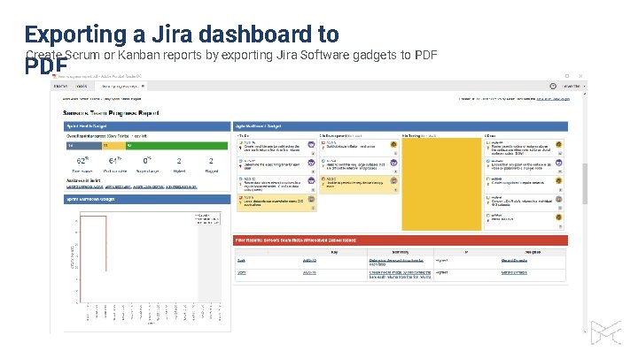Click the '0%' scope change value
638x358 pixels.
pos(147,161)
